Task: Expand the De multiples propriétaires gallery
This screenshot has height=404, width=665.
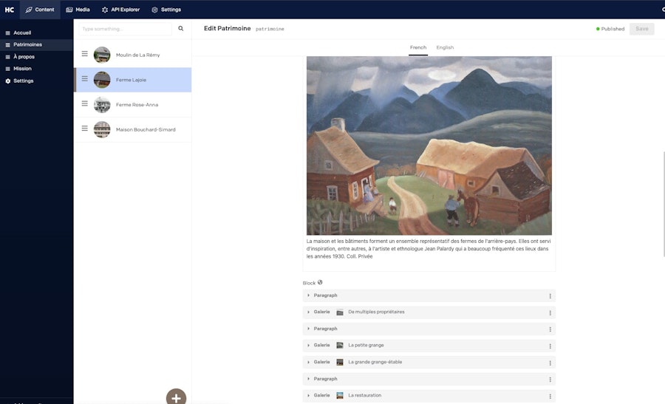Action: (308, 312)
